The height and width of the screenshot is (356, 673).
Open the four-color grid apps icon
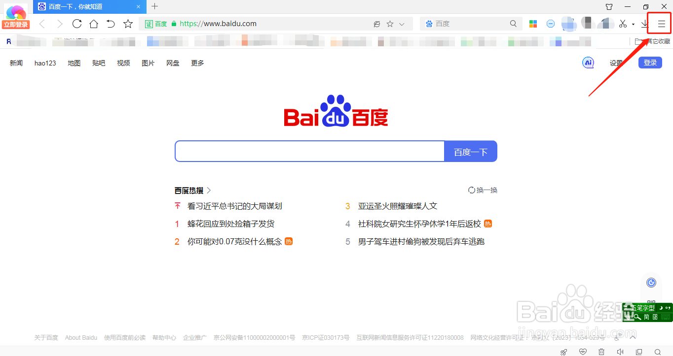pyautogui.click(x=533, y=24)
